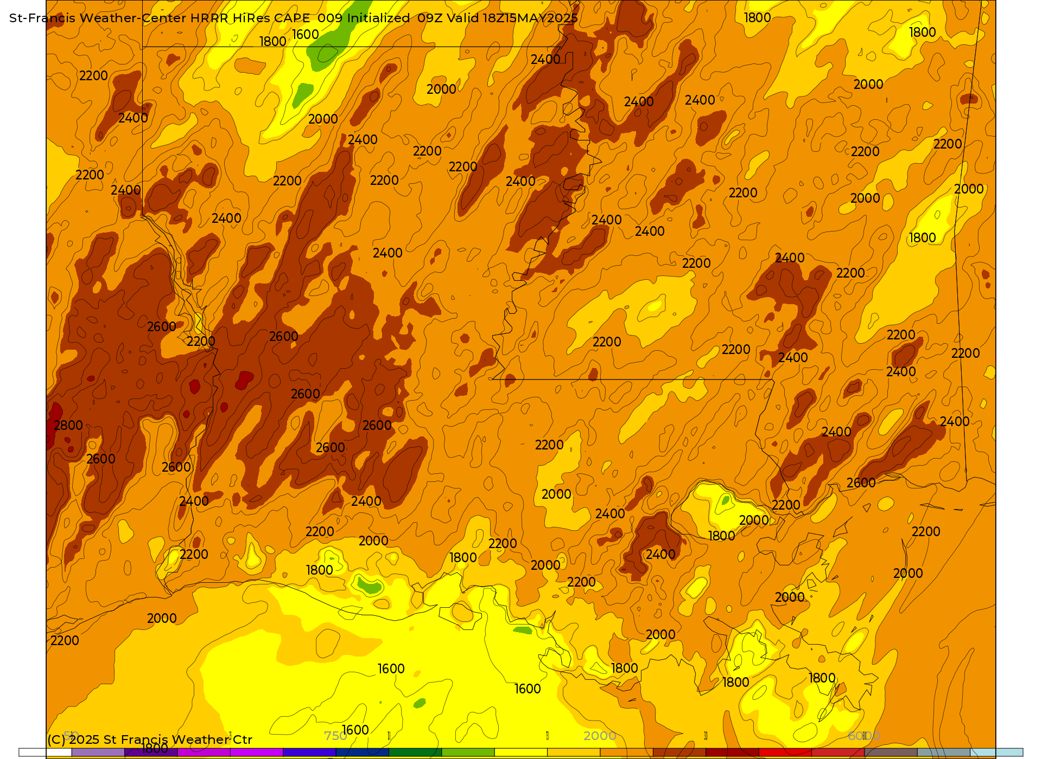Click the '2800' contour label
The image size is (1042, 759).
pos(68,425)
